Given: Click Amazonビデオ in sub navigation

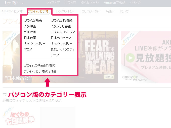Looking at the screenshot, I should [x=12, y=11].
